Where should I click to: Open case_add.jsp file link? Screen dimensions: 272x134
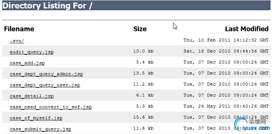pyautogui.click(x=27, y=63)
